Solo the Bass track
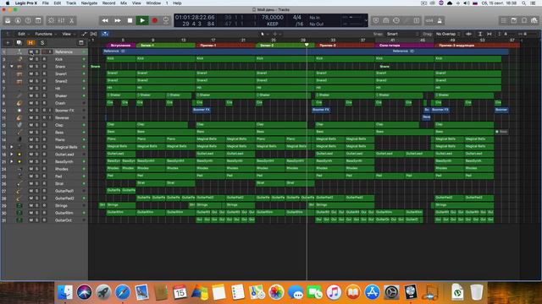Screen dimensions: 542x304 pos(37,133)
